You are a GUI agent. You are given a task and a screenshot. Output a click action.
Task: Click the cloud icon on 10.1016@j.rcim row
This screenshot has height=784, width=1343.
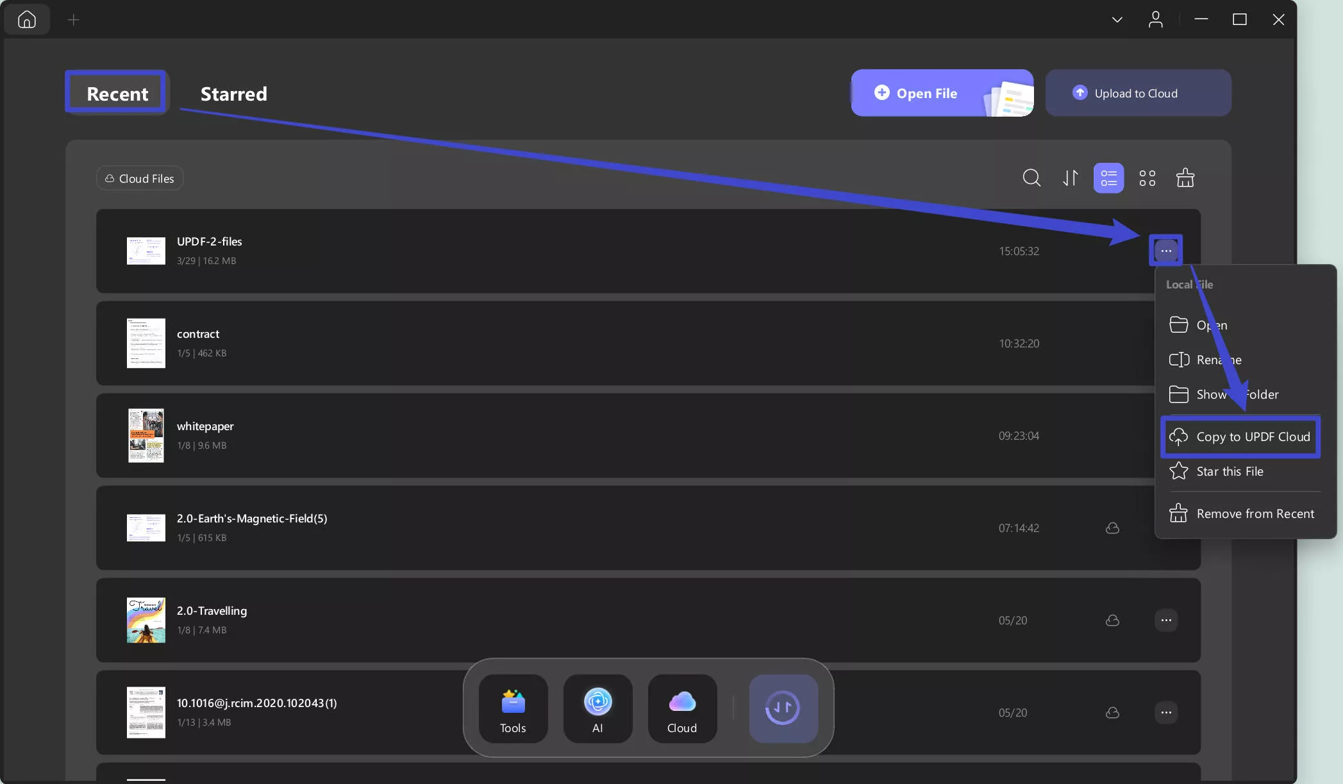point(1112,712)
